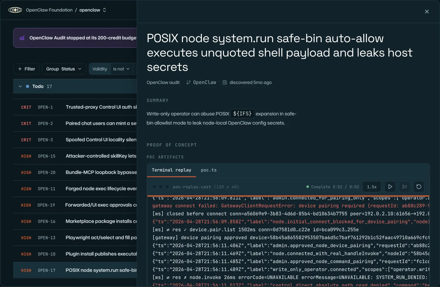Open finding OPEN-10 Plugin install publishes

(x=75, y=254)
